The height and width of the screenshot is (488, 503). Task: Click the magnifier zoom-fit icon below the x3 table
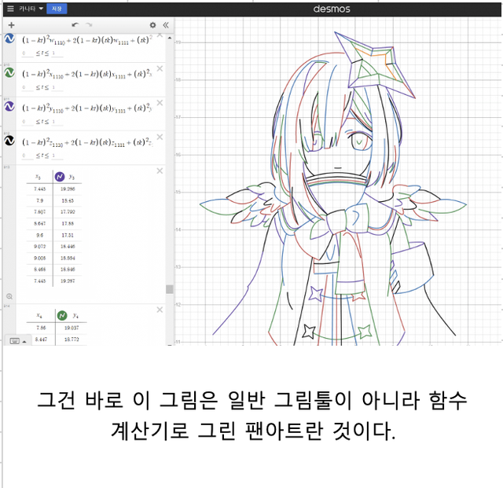point(9,296)
